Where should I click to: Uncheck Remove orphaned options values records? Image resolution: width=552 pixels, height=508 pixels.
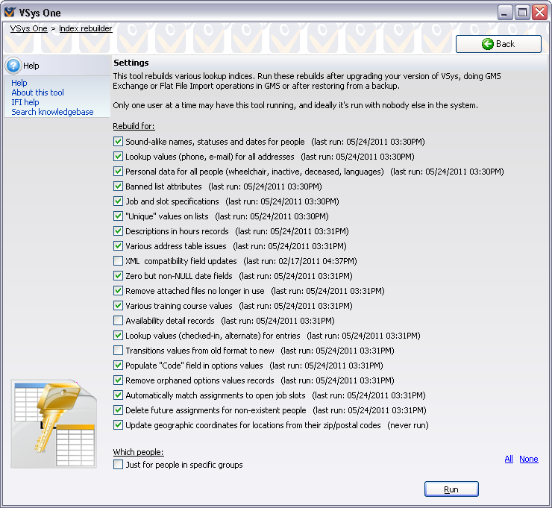point(118,380)
